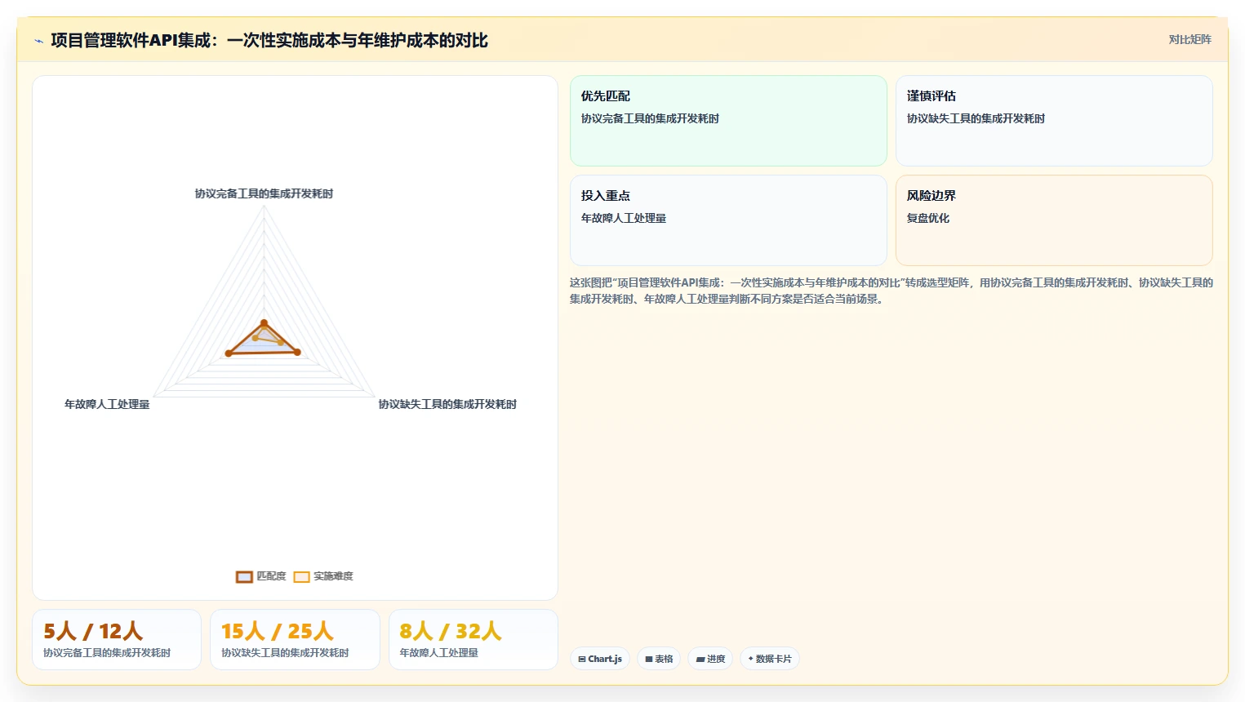Toggle the 实施难度 legend swatch
Viewport: 1245px width, 702px height.
tap(301, 576)
